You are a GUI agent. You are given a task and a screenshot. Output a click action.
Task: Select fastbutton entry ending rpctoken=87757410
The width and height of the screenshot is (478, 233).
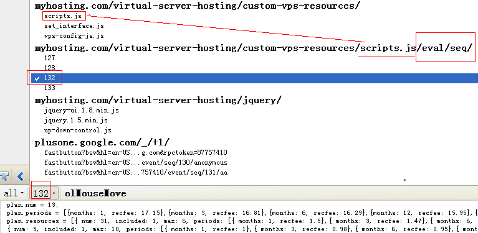pyautogui.click(x=136, y=152)
